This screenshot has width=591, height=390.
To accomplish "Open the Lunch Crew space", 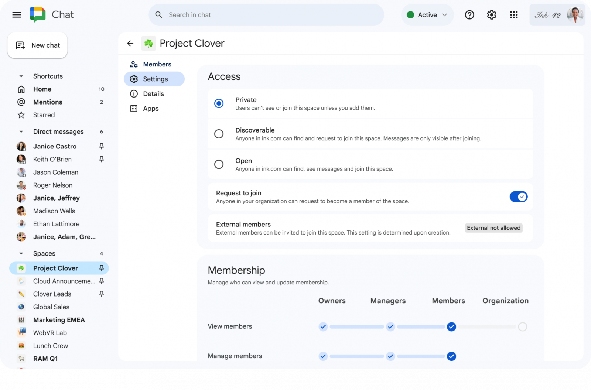I will 59,346.
